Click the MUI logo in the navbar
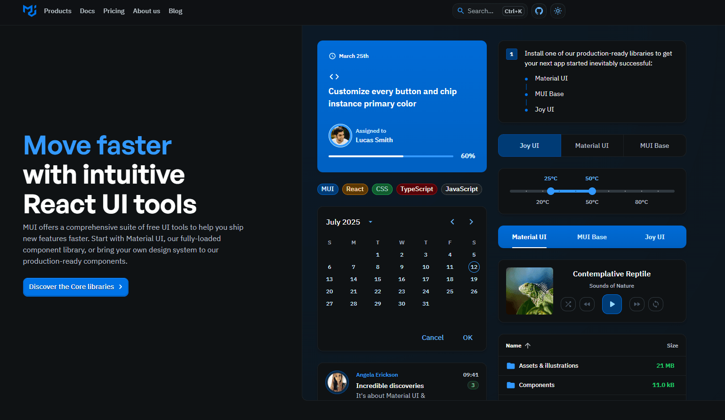The width and height of the screenshot is (725, 420). (x=29, y=10)
